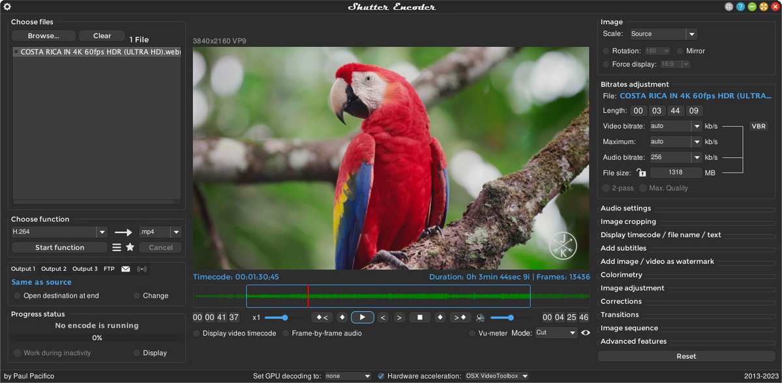Click the out-point seconds field showing 25

click(571, 317)
